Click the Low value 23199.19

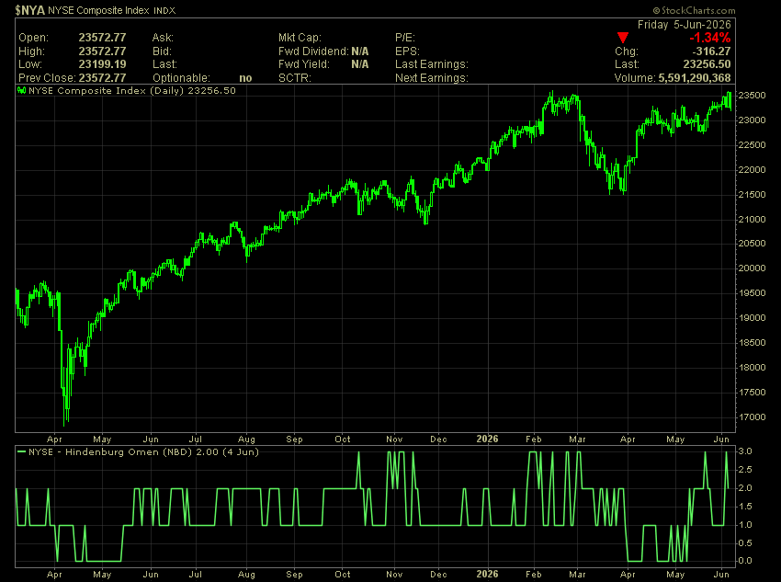point(102,64)
